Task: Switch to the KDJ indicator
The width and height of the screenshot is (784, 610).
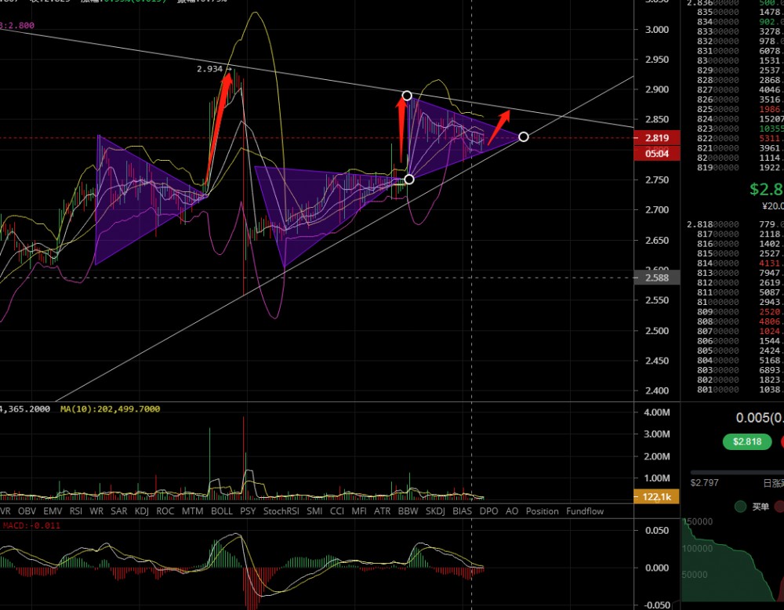Action: (142, 511)
